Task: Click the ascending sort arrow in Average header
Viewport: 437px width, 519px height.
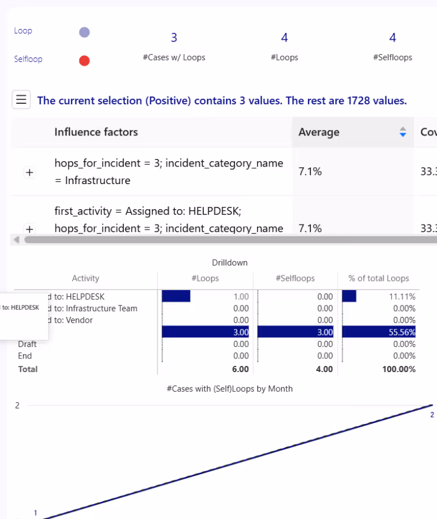Action: point(403,129)
